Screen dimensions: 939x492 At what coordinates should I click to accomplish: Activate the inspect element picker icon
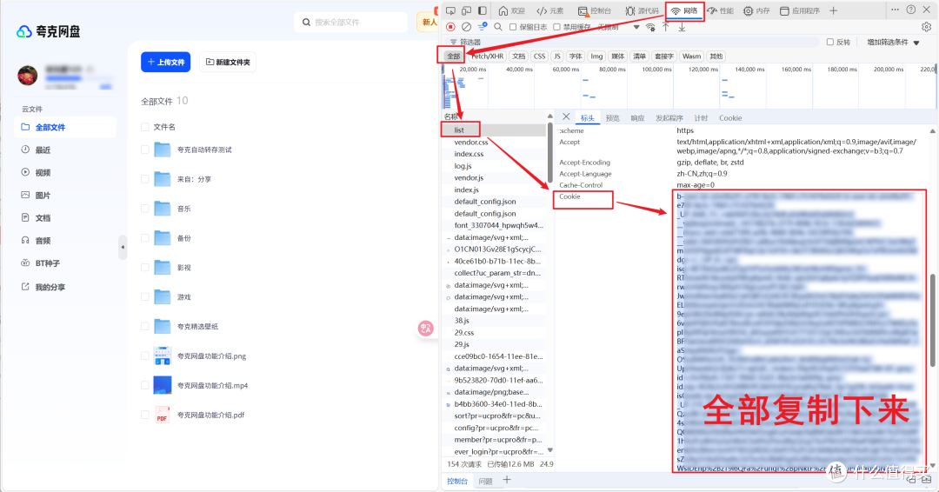[x=451, y=10]
